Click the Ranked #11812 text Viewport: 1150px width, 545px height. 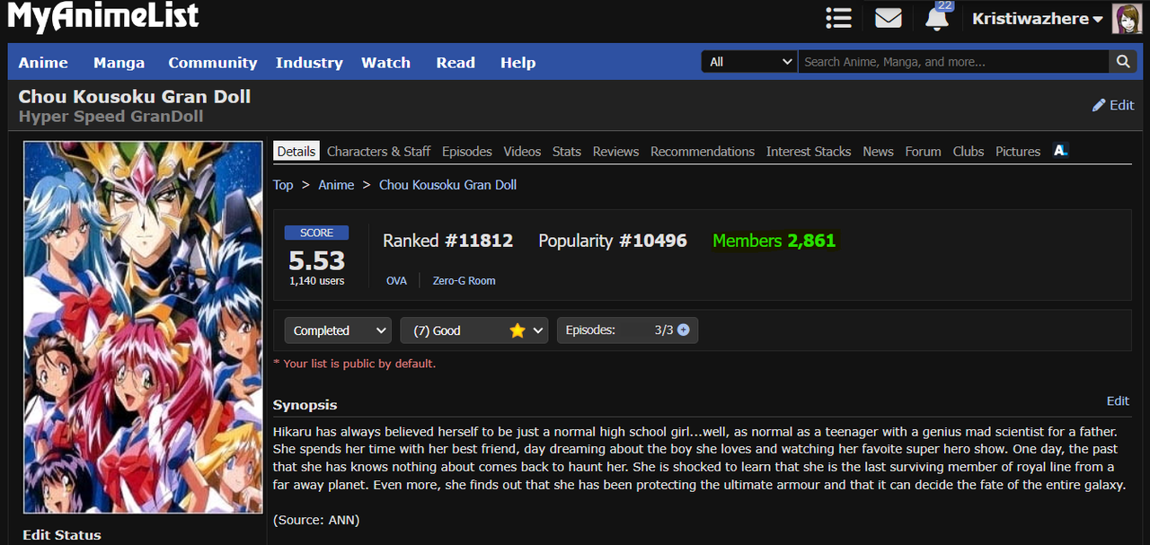click(x=447, y=241)
